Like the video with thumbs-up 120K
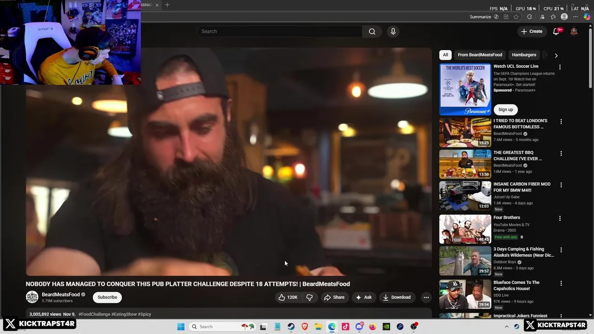This screenshot has height=334, width=594. [288, 297]
